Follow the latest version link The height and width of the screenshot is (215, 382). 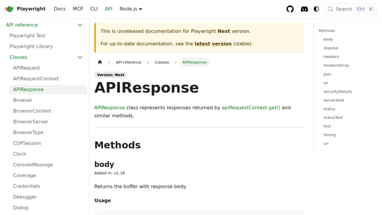[213, 44]
